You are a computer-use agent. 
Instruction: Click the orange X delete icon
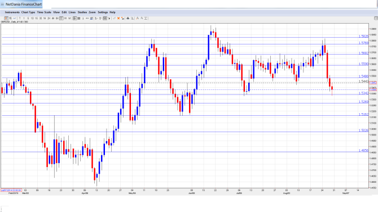tap(118, 18)
